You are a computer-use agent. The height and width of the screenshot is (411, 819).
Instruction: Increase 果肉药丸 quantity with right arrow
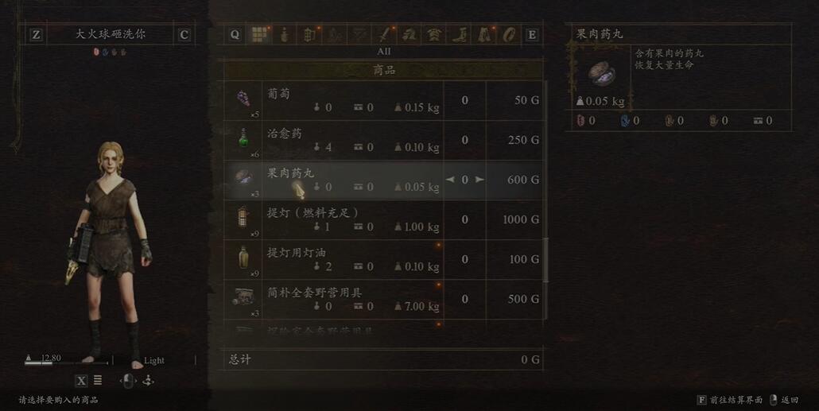[479, 180]
